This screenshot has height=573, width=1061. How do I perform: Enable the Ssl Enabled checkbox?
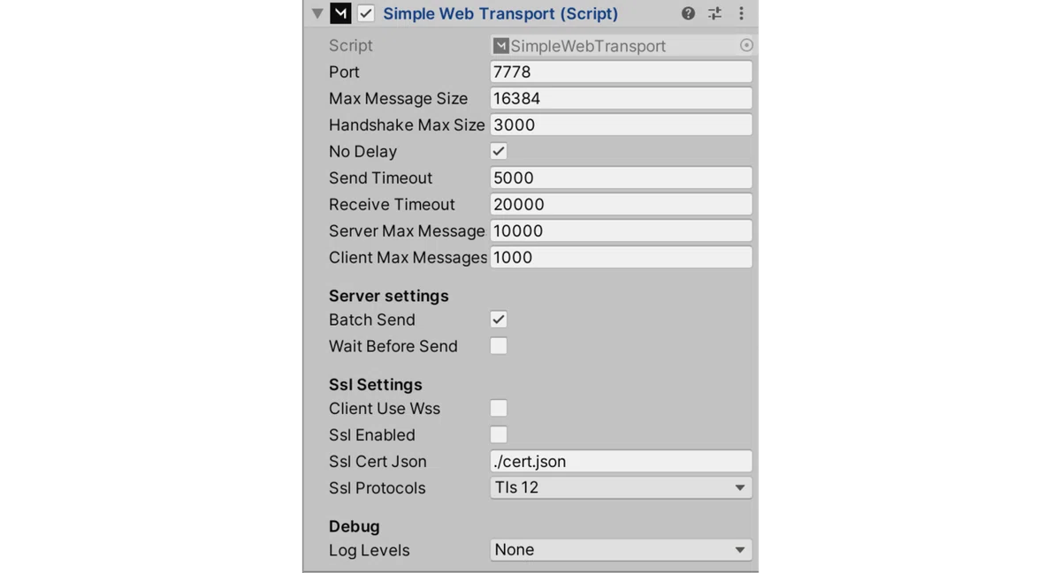click(x=499, y=434)
